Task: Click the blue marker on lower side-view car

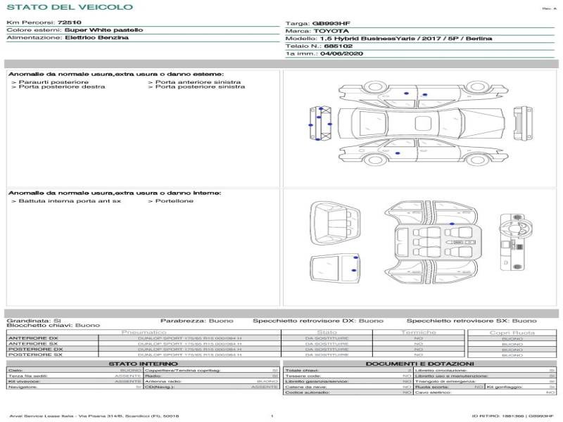Action: [398, 153]
